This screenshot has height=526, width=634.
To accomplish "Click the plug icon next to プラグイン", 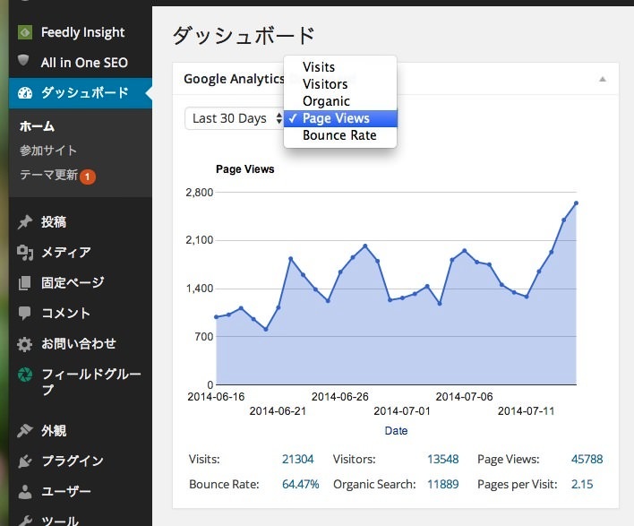I will 25,461.
